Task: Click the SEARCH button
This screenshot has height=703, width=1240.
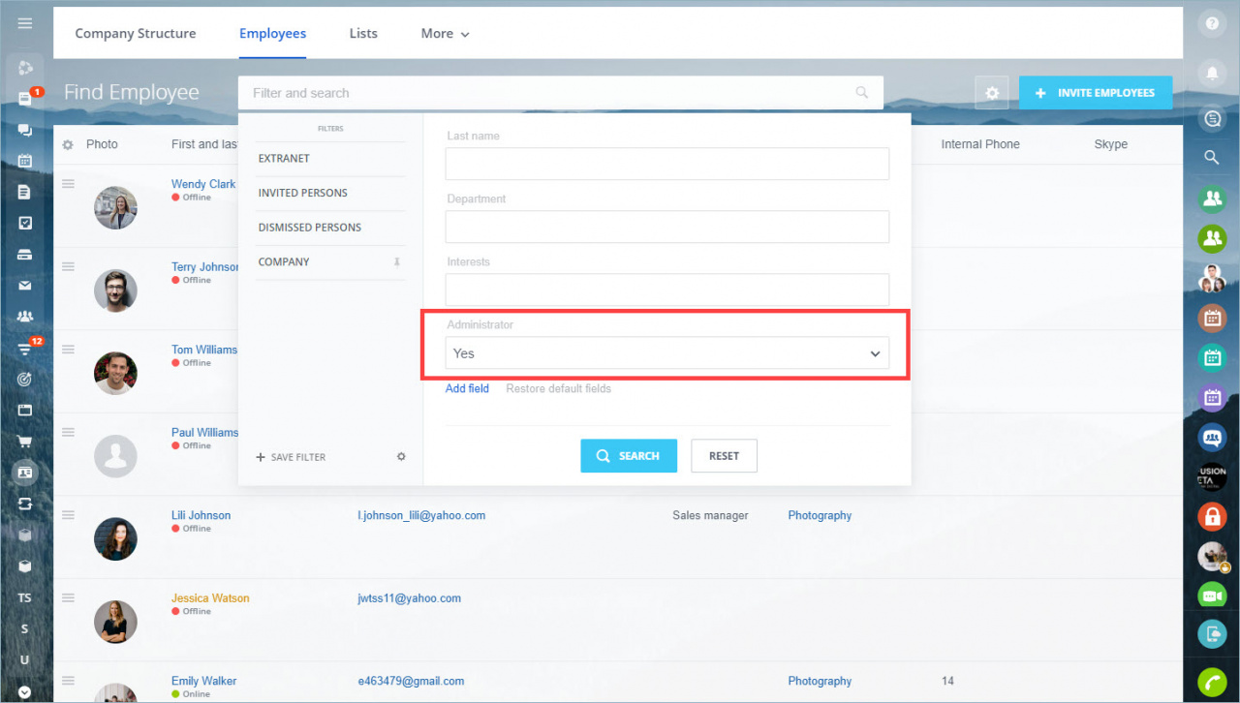Action: [x=628, y=456]
